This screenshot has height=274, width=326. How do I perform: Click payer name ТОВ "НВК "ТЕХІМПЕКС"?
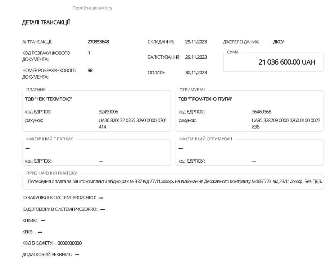[x=49, y=99]
